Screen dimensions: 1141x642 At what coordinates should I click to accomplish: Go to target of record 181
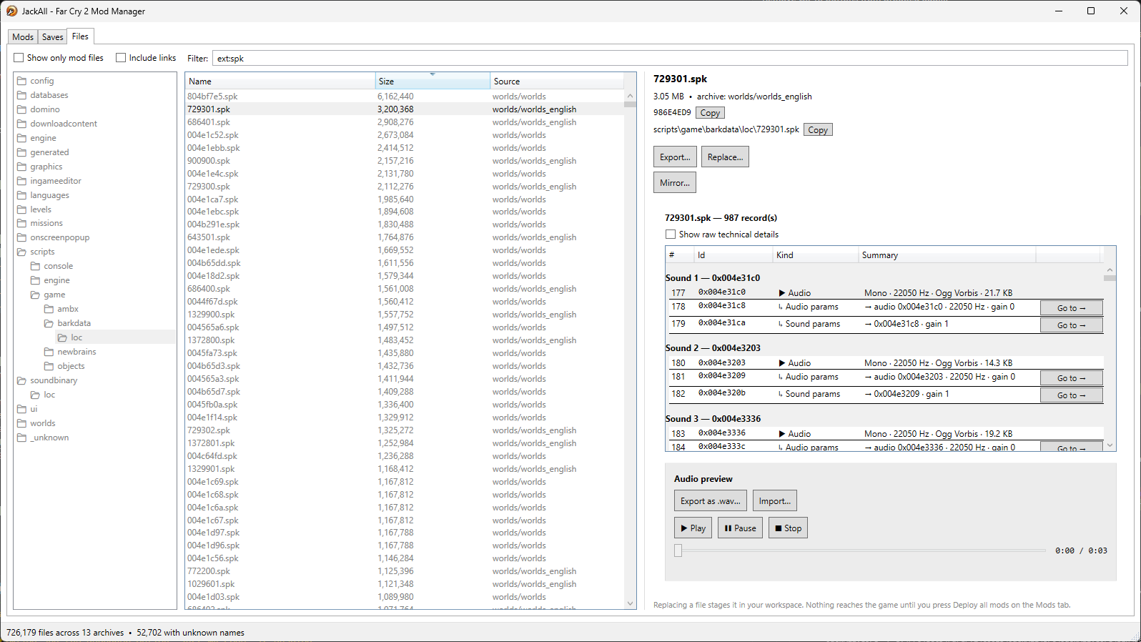pos(1071,378)
